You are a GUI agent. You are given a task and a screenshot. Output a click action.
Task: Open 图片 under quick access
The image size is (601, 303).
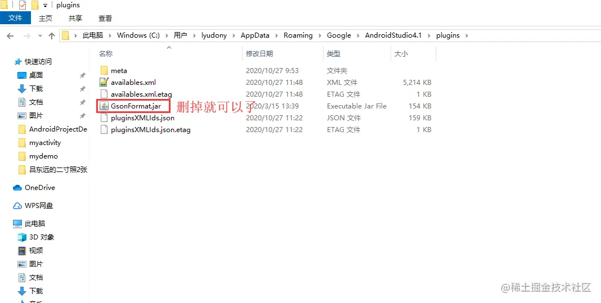tap(35, 116)
